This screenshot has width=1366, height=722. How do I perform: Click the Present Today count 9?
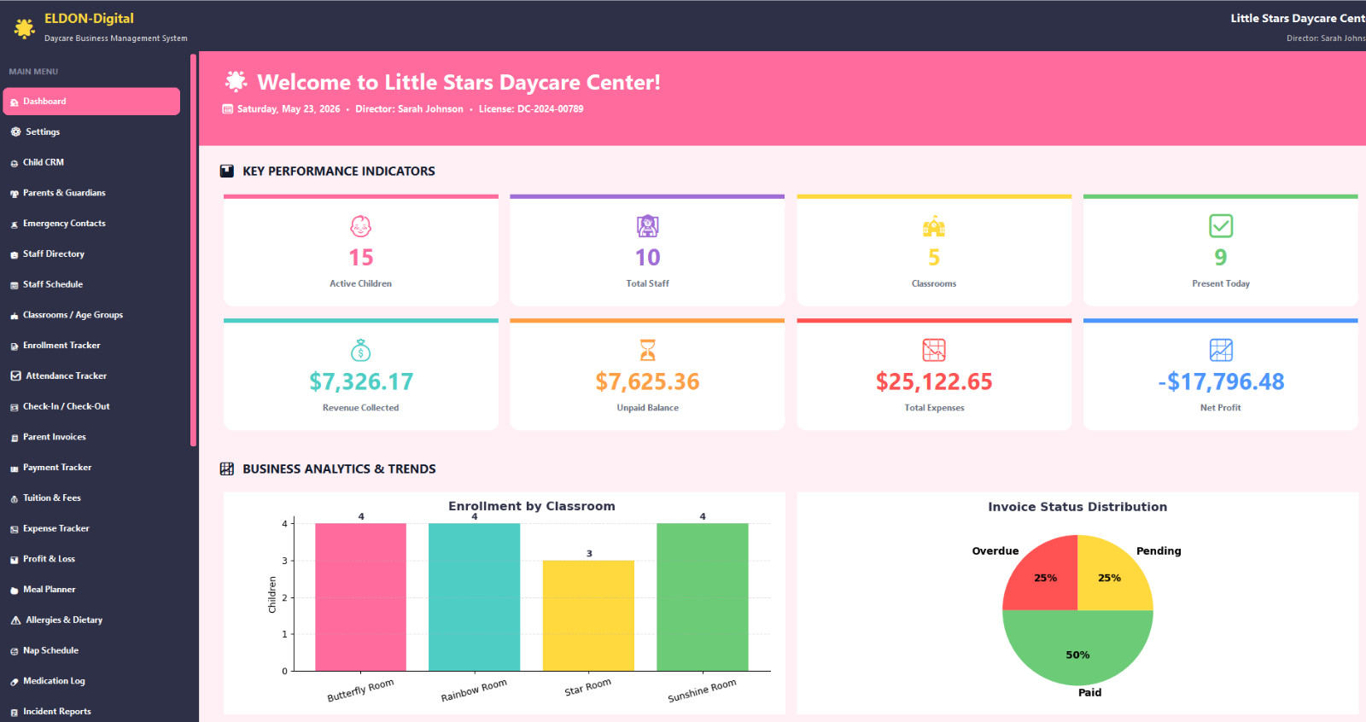pyautogui.click(x=1221, y=258)
